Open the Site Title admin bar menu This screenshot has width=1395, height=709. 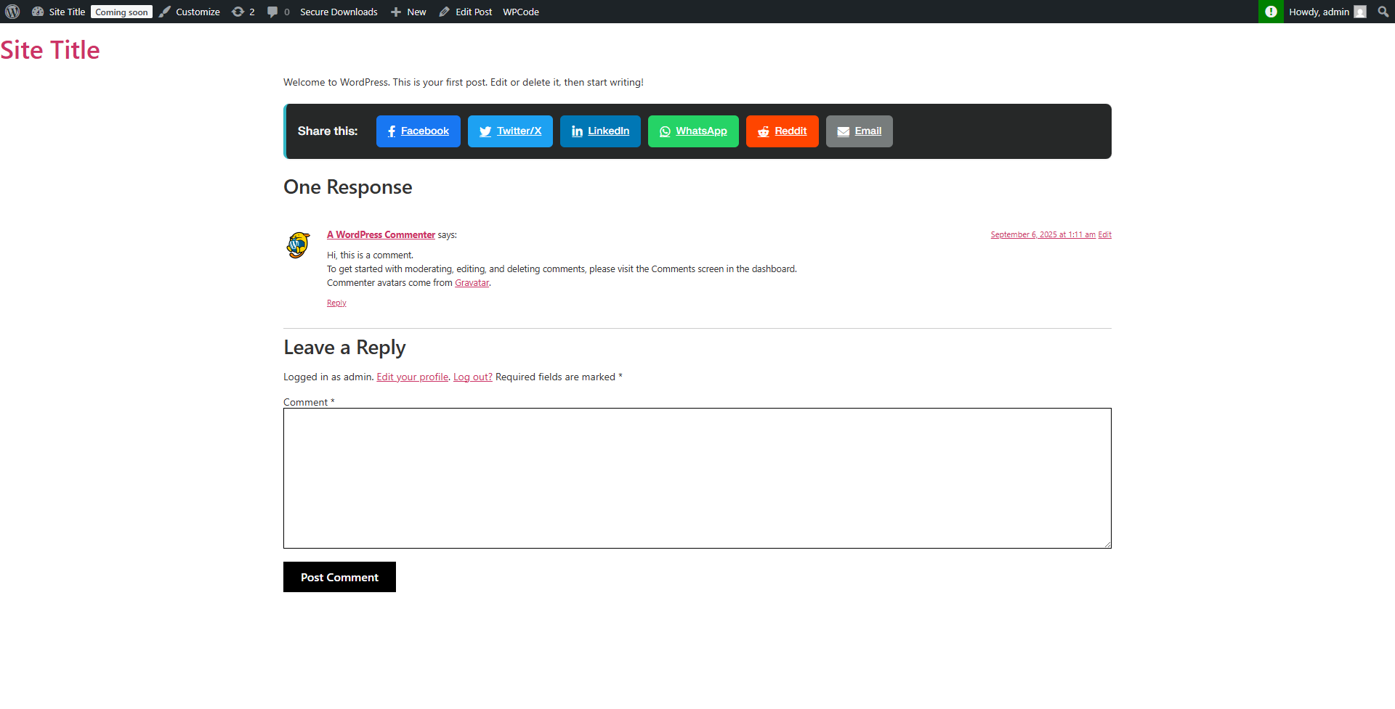click(58, 12)
